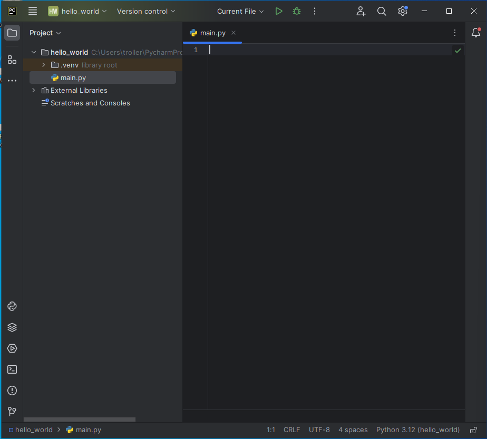Open the Current File run configuration dropdown
This screenshot has width=487, height=439.
click(x=240, y=11)
